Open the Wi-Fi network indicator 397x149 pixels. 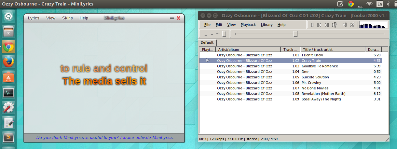(369, 4)
